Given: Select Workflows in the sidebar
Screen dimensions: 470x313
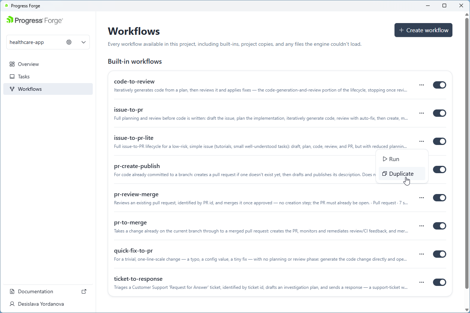Looking at the screenshot, I should (48, 89).
